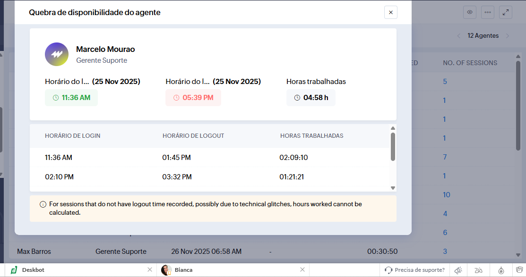
Task: Open the Bianca chat tab
Action: 183,270
